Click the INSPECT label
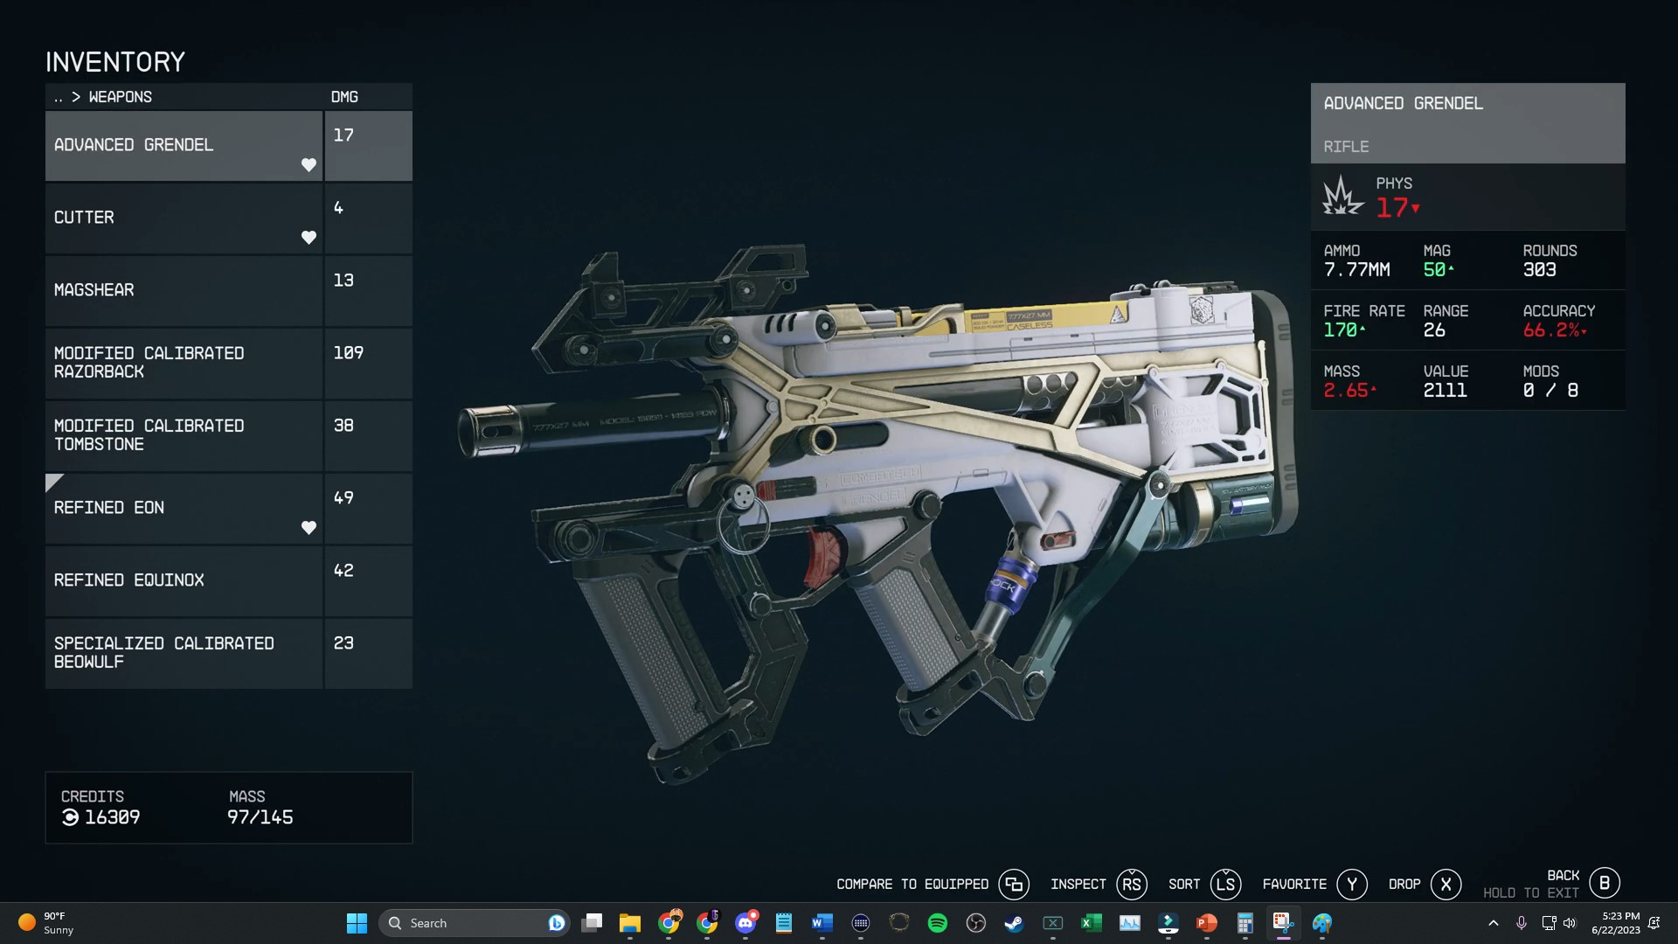The width and height of the screenshot is (1678, 944). (1078, 885)
